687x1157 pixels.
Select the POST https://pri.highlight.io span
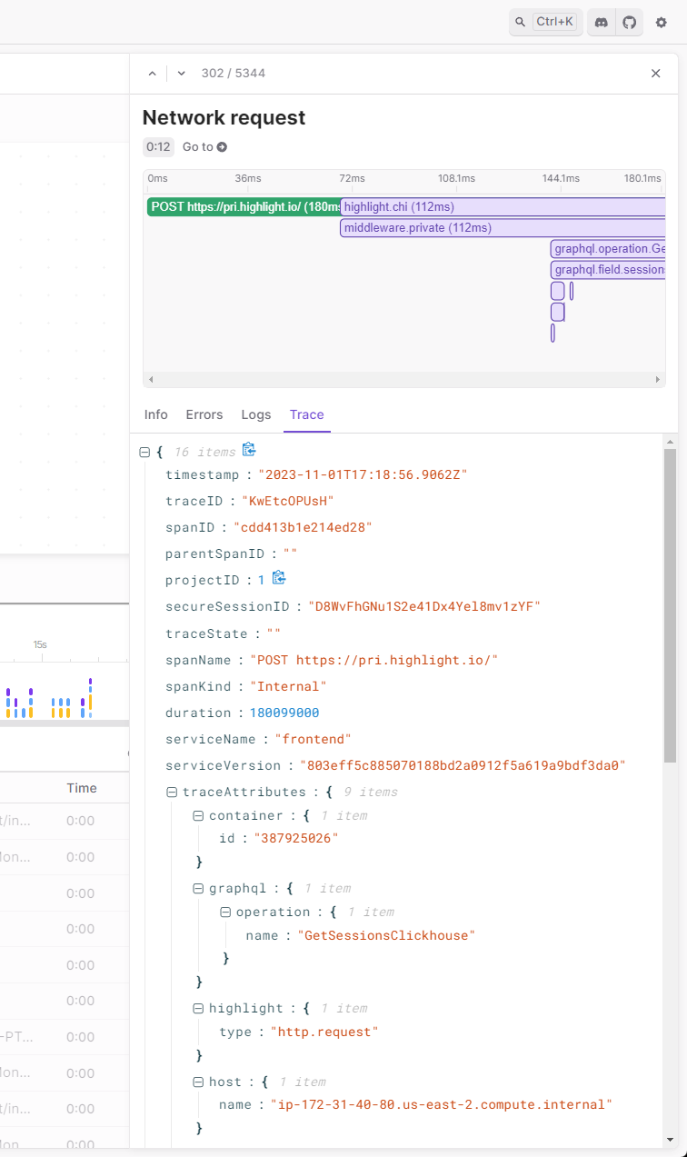[x=243, y=206]
